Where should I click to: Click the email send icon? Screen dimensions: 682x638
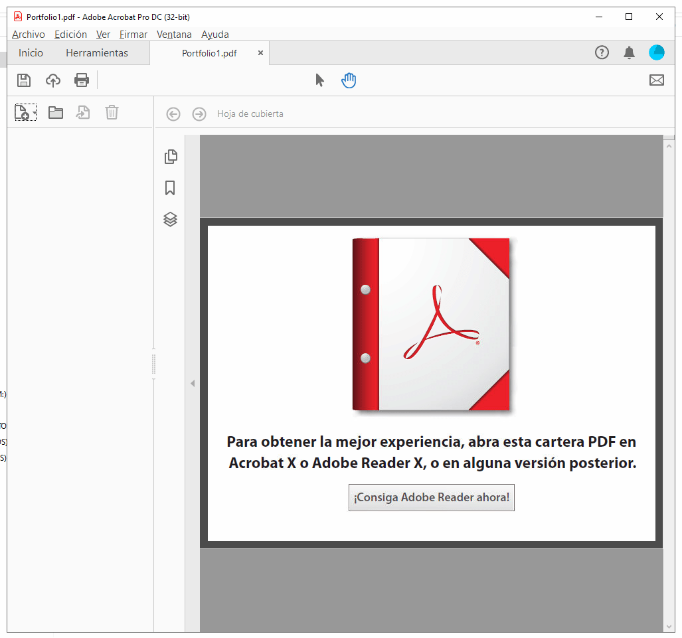click(657, 80)
